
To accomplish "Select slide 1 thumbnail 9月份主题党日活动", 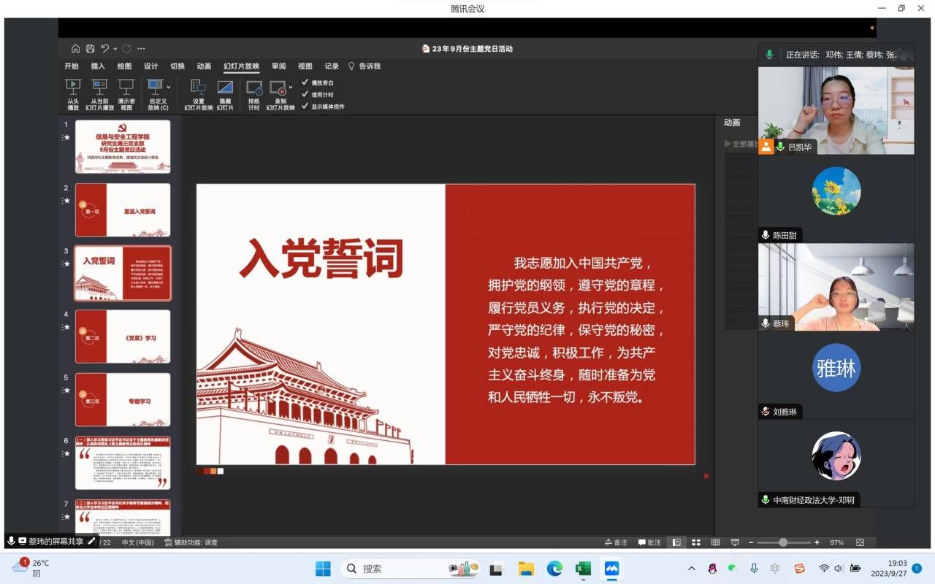I will [123, 147].
